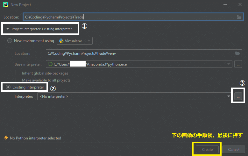
Task: Click the Cancel button
Action: tap(234, 149)
